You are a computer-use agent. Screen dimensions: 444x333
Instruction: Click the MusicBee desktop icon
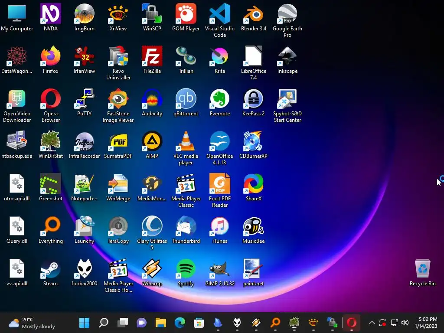click(253, 226)
